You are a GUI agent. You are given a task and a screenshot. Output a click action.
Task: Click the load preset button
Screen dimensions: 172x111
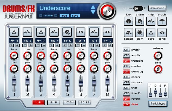(x=64, y=16)
